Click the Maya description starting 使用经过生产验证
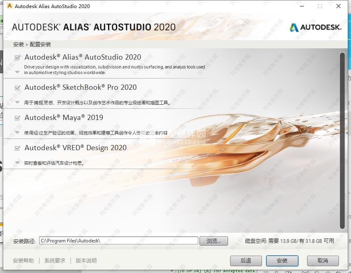351x273 pixels. click(x=96, y=133)
